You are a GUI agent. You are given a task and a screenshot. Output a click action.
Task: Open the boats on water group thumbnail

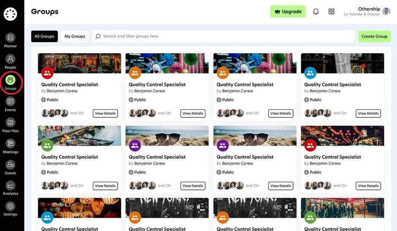(x=80, y=136)
